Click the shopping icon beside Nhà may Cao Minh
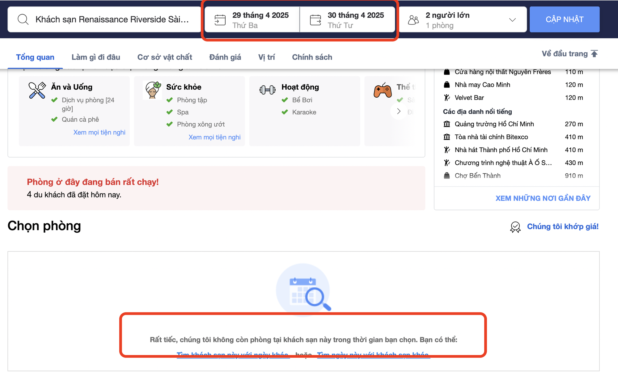The width and height of the screenshot is (618, 372). pyautogui.click(x=447, y=85)
